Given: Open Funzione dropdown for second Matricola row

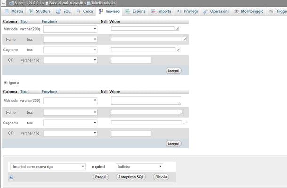Looking at the screenshot, I should point(70,101).
